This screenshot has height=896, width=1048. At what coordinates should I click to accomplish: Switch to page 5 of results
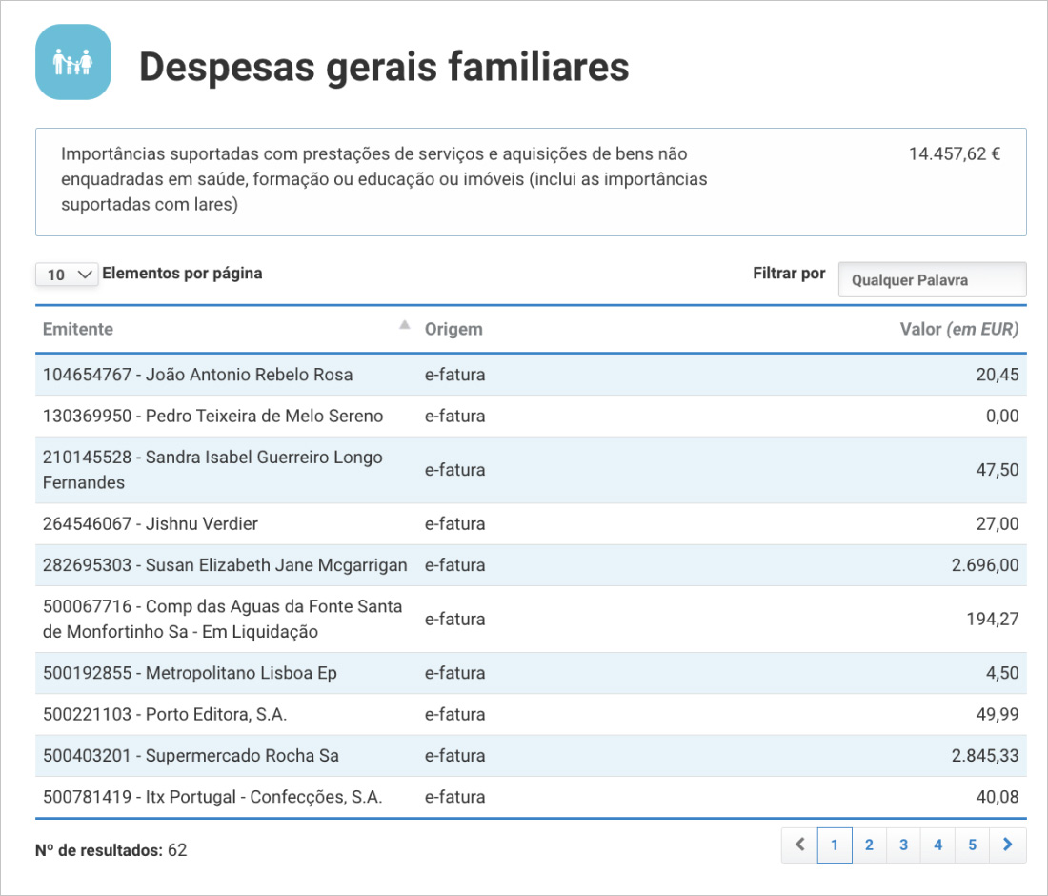click(972, 845)
